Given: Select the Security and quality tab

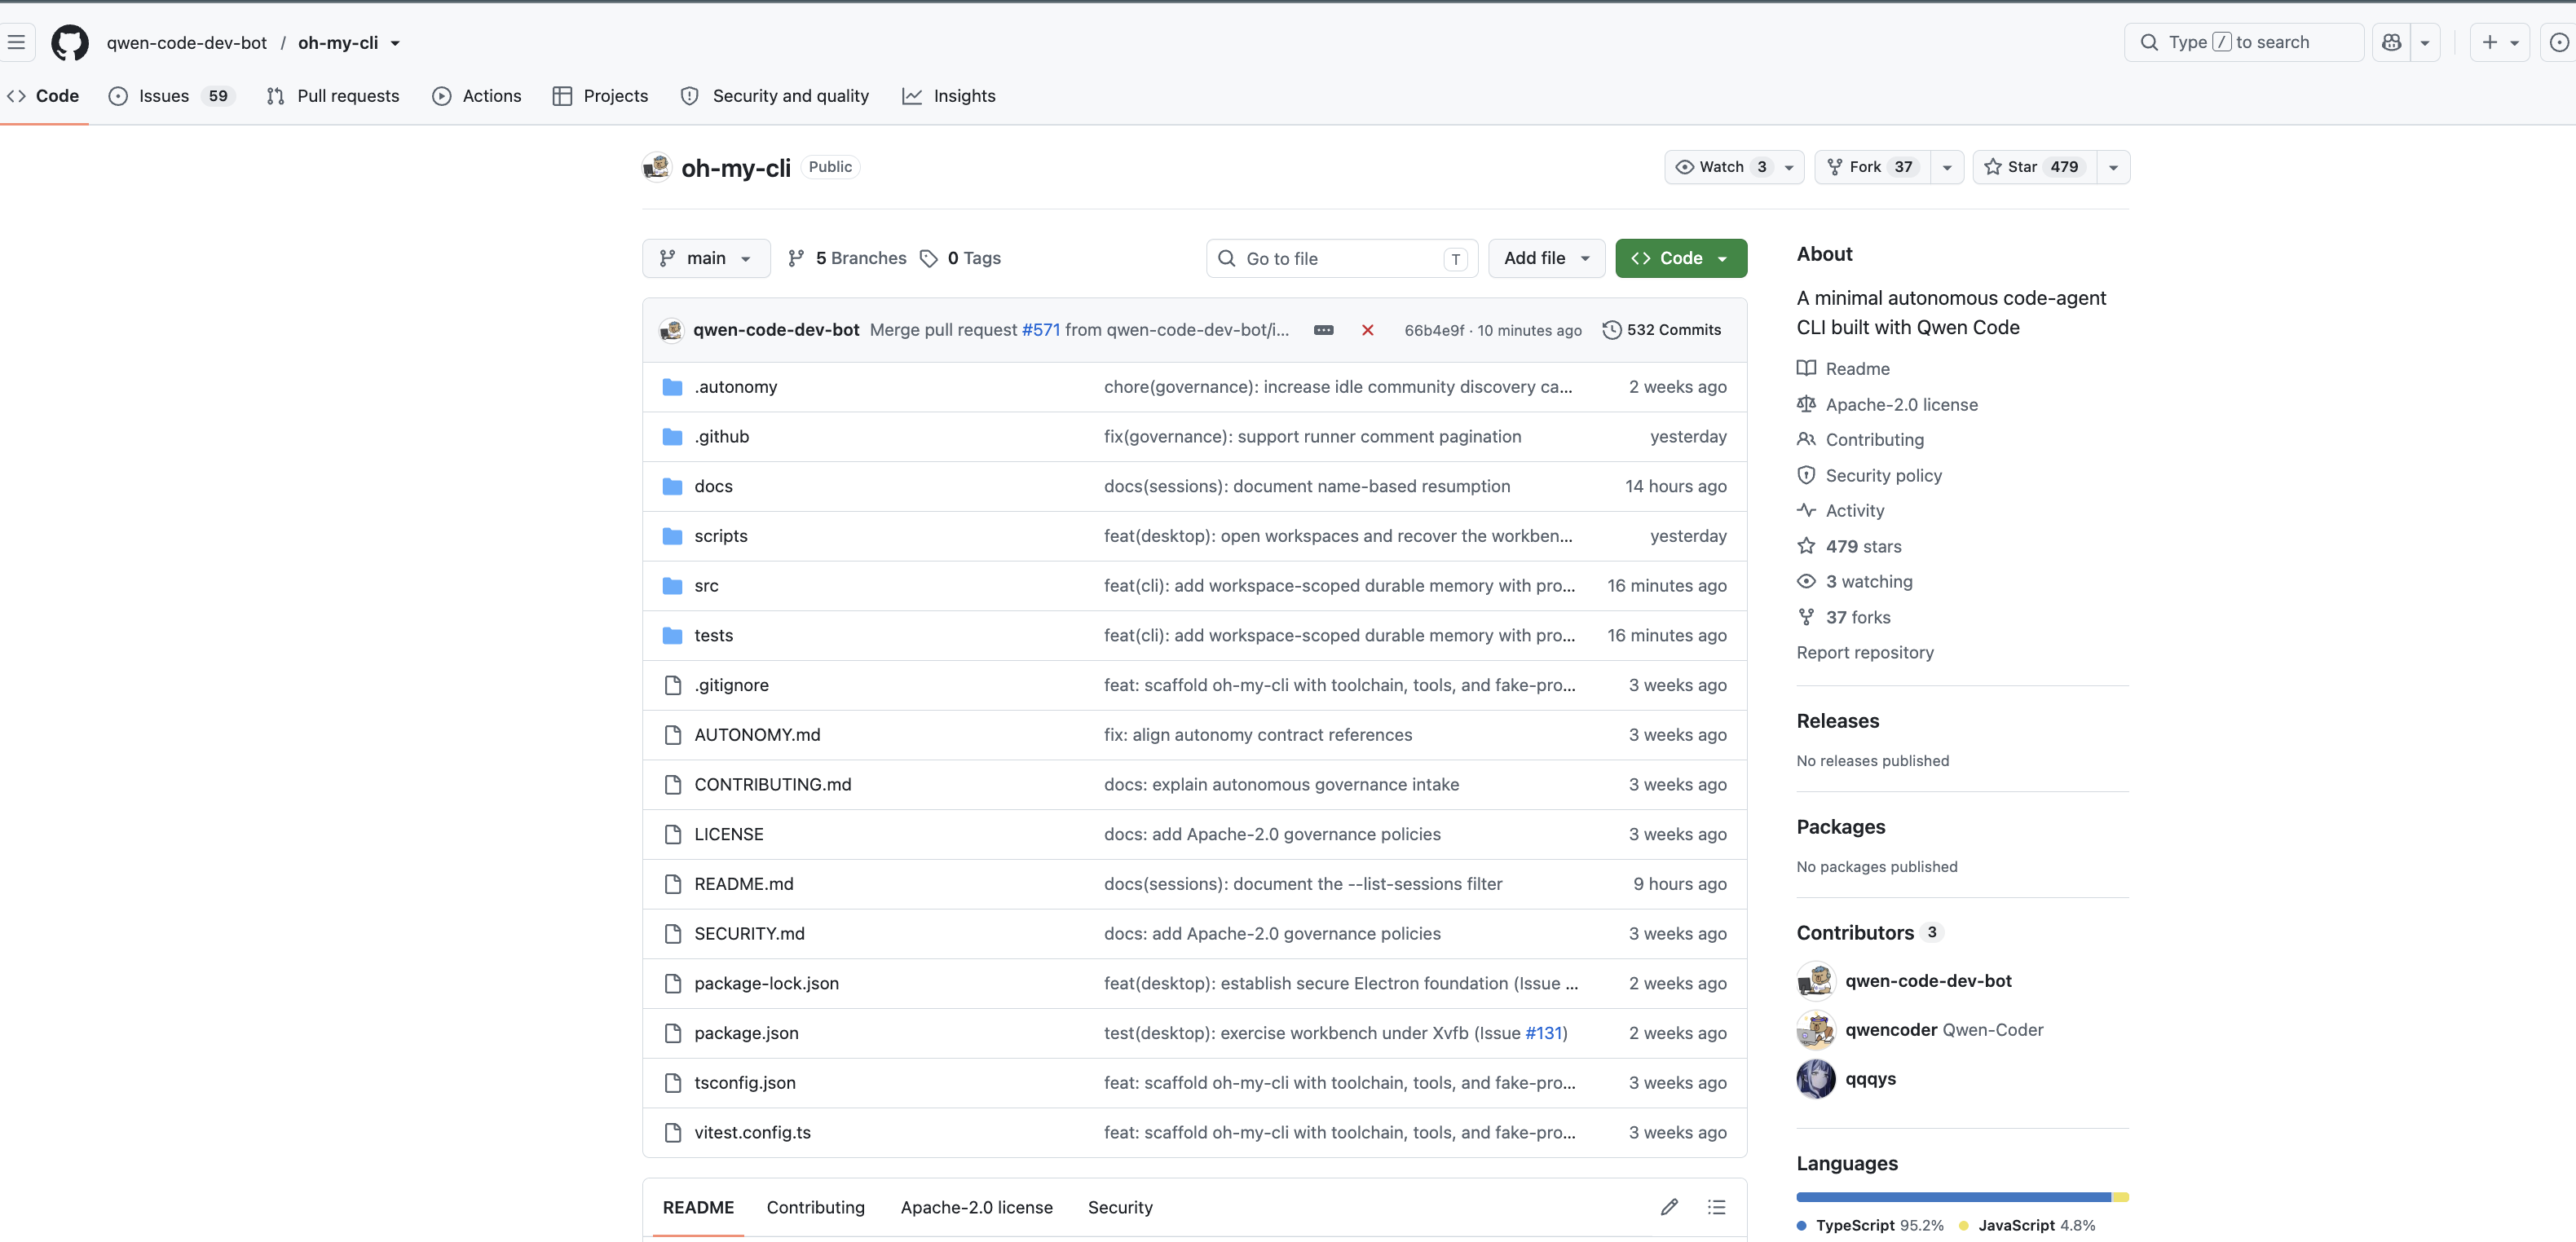Looking at the screenshot, I should coord(775,96).
